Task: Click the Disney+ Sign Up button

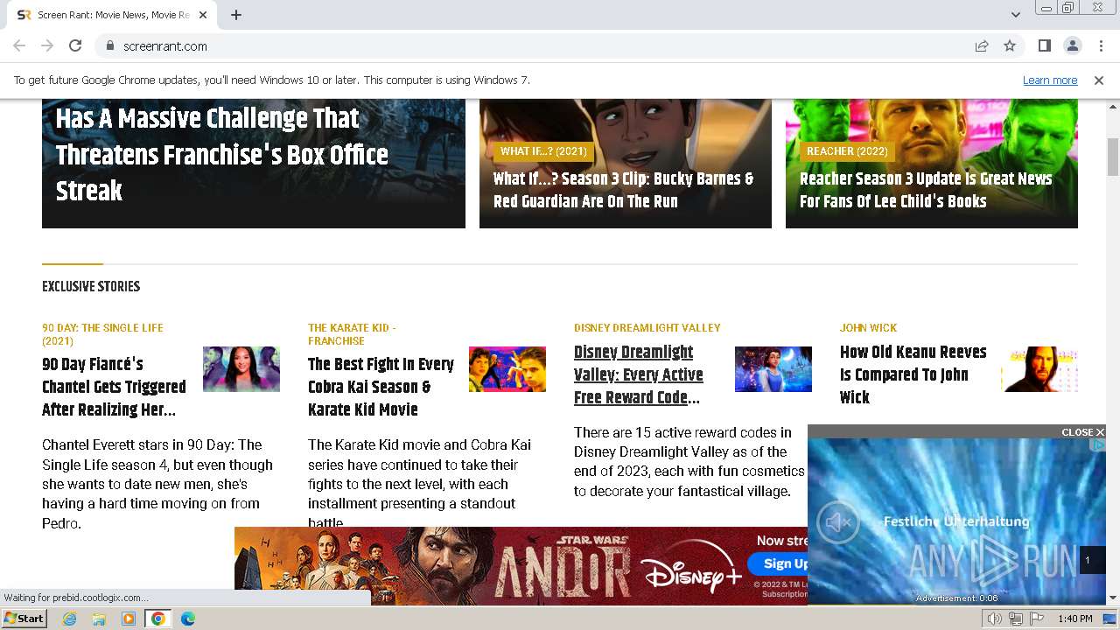Action: point(779,563)
